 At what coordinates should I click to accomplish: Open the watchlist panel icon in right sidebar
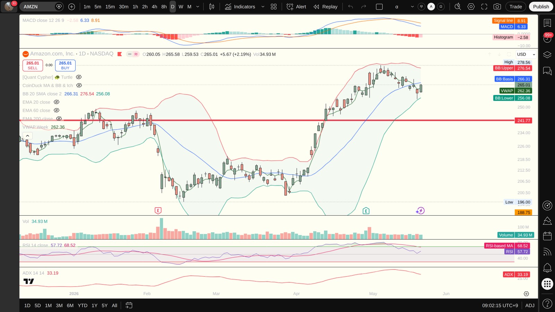coord(547,23)
